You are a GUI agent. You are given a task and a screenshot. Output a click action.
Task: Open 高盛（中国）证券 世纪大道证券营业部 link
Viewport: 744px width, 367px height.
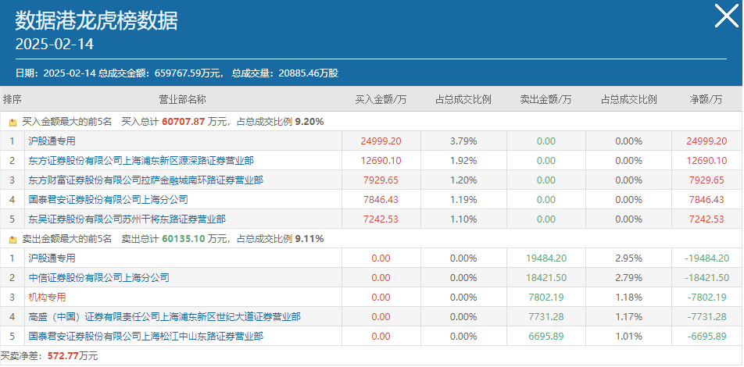click(x=164, y=317)
